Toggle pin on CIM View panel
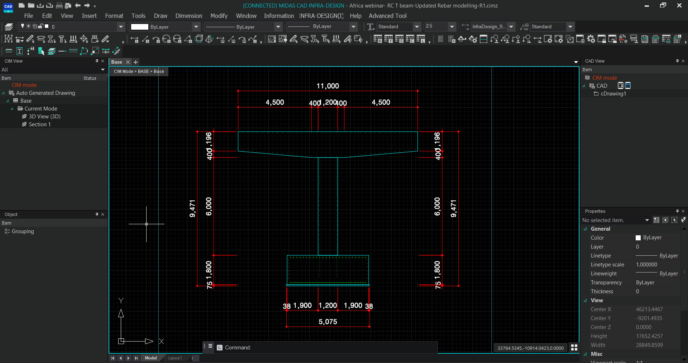Viewport: 688px width, 363px height. tap(97, 61)
